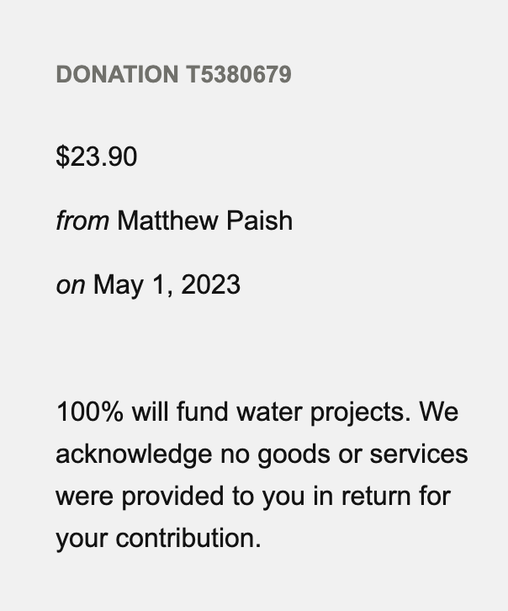
Task: Click the word 'acknowledge'
Action: pyautogui.click(x=134, y=454)
